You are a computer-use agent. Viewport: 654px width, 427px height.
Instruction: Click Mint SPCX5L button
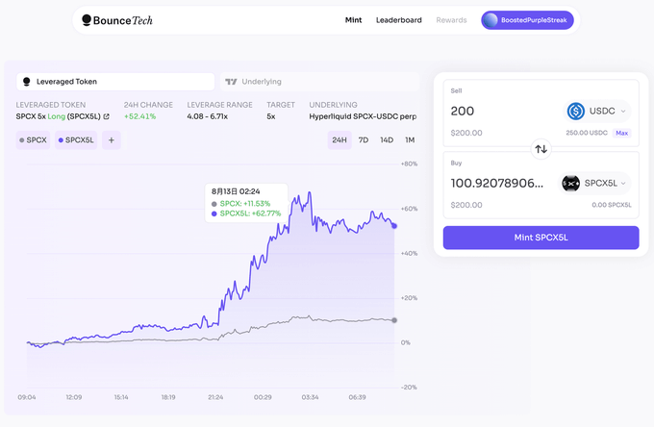pos(541,238)
